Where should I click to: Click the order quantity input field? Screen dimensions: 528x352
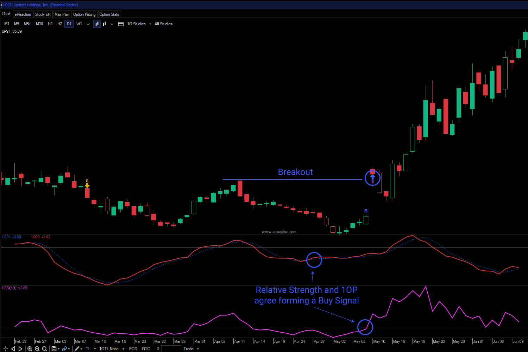[171, 348]
